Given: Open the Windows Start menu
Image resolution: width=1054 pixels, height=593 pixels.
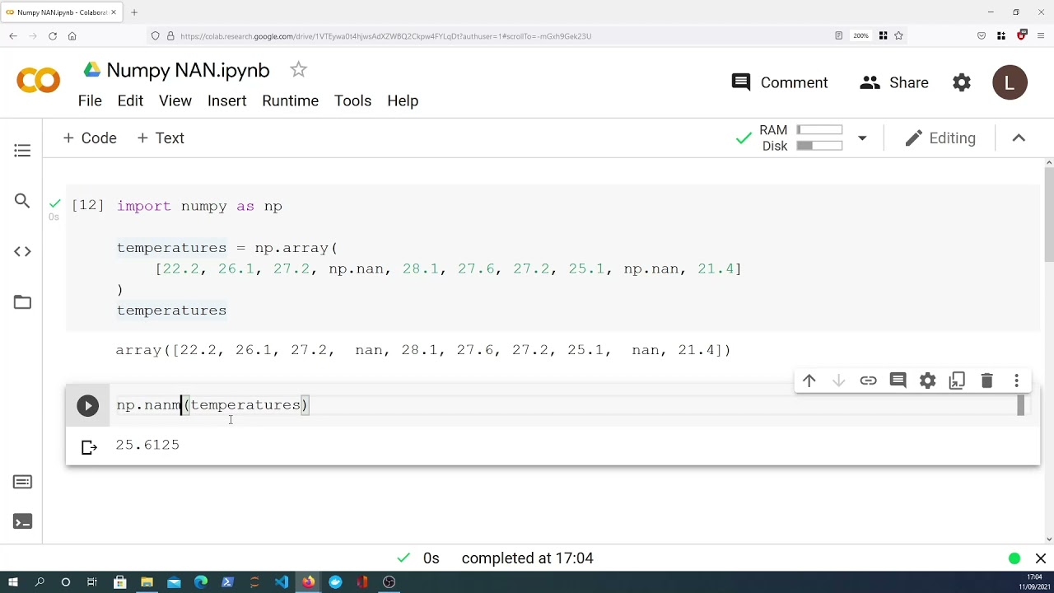Looking at the screenshot, I should tap(13, 582).
